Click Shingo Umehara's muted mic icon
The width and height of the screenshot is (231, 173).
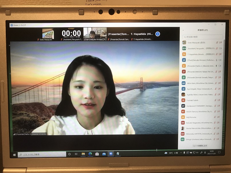(214, 139)
